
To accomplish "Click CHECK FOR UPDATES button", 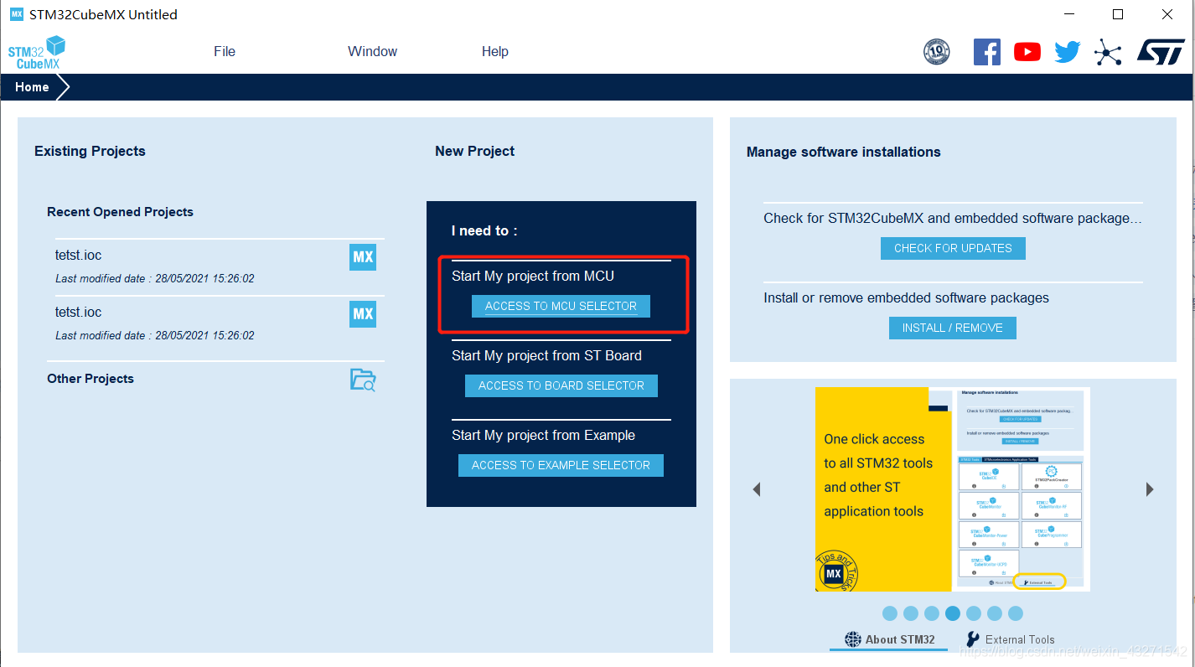I will click(x=953, y=248).
